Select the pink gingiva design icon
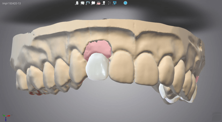The height and width of the screenshot is (122, 222). [99, 3]
